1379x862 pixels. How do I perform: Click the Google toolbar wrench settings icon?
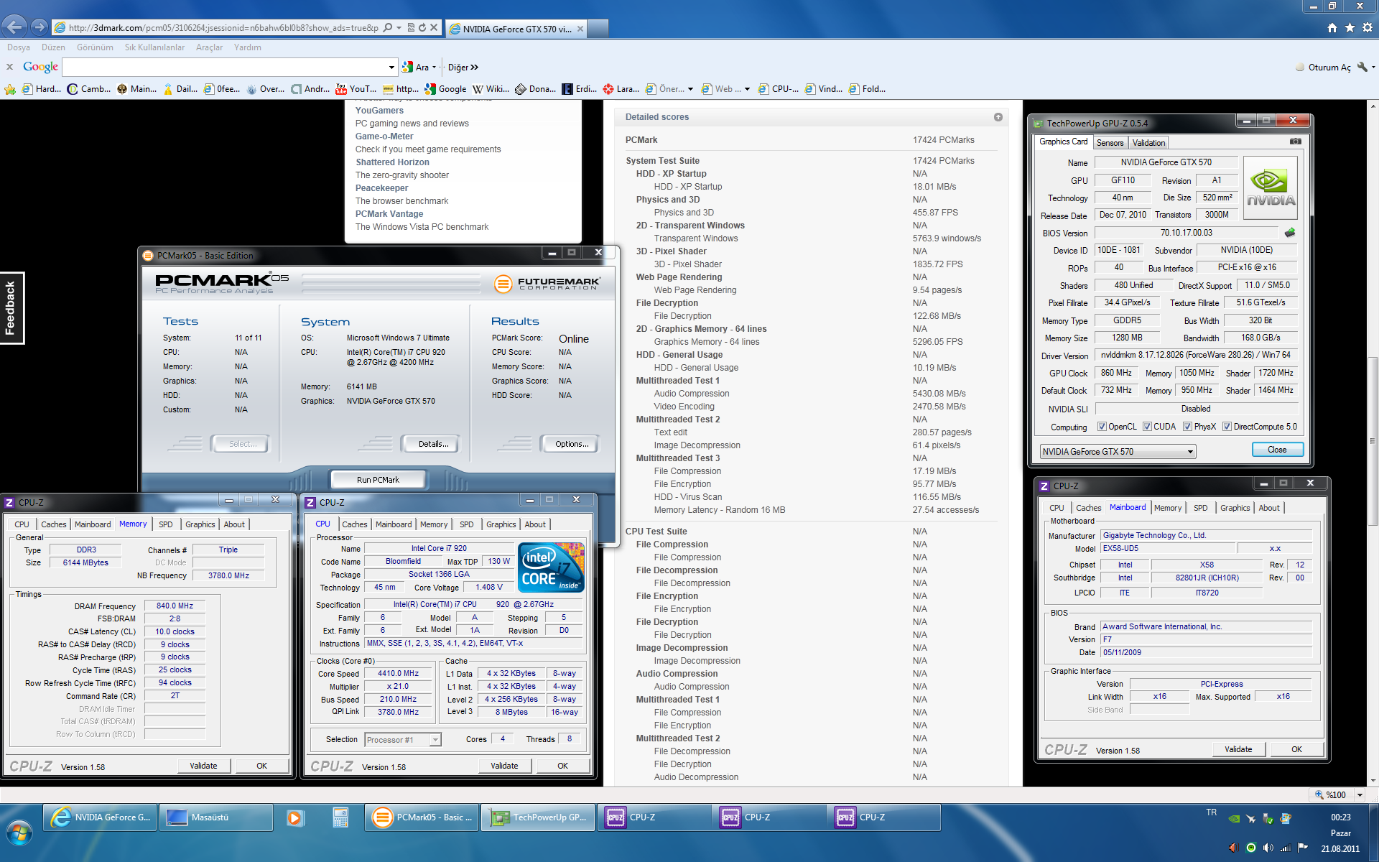click(1362, 67)
